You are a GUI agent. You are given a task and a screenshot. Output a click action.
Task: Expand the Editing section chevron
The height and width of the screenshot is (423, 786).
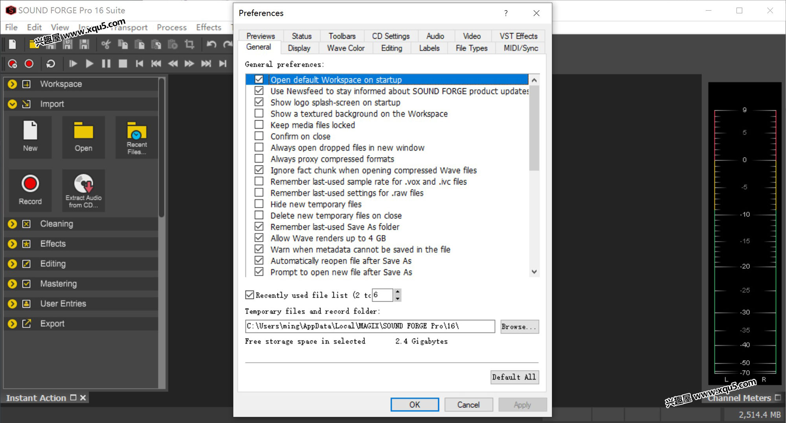point(12,264)
